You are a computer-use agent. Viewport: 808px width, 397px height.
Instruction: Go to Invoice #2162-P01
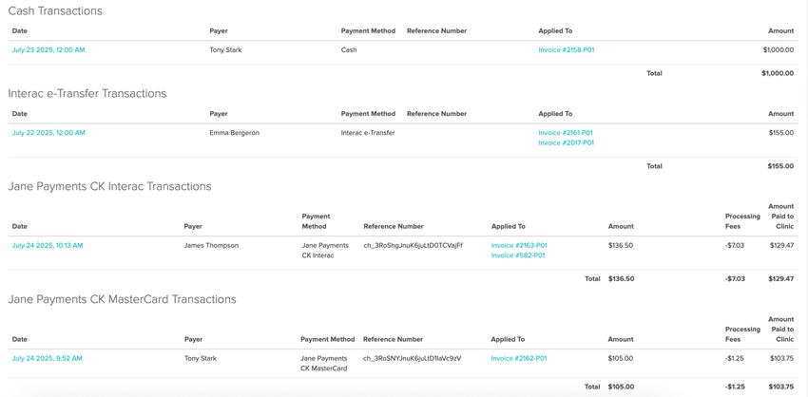519,358
